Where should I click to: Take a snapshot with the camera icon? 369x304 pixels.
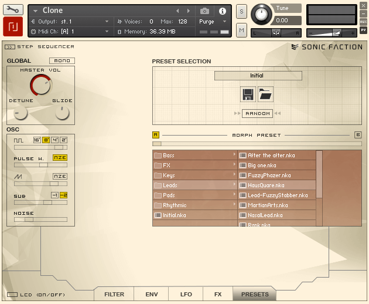(204, 11)
